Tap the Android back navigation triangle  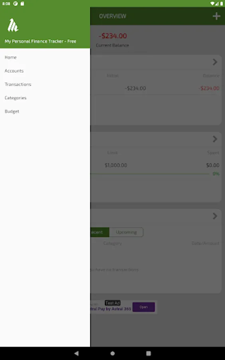coord(76,353)
